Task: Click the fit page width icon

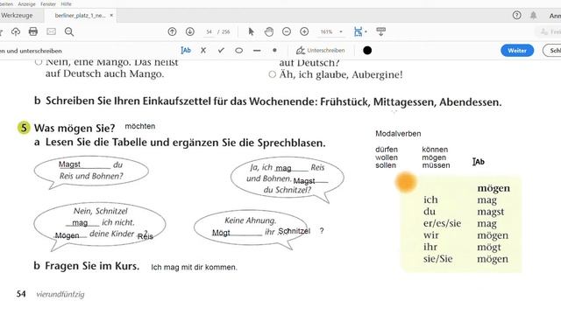Action: (358, 31)
